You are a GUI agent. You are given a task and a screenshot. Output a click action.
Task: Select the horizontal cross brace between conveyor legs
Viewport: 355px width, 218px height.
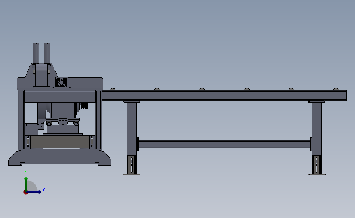point(224,144)
